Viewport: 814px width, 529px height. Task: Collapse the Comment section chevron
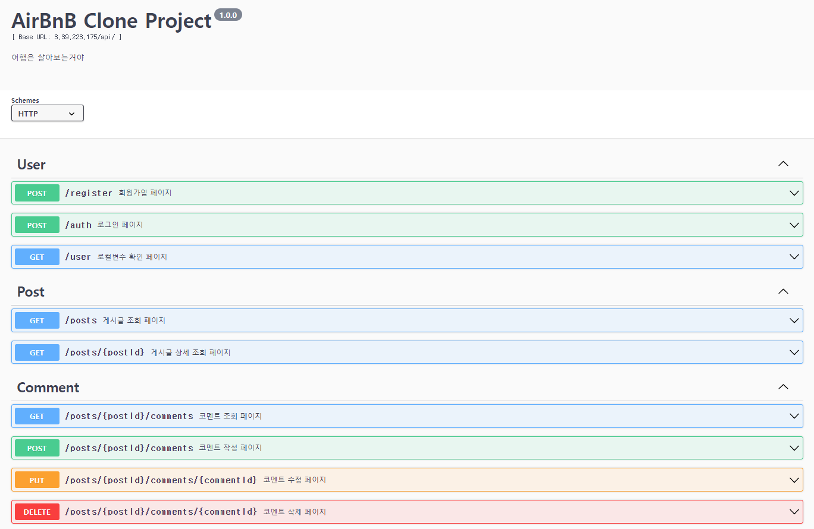pyautogui.click(x=783, y=387)
